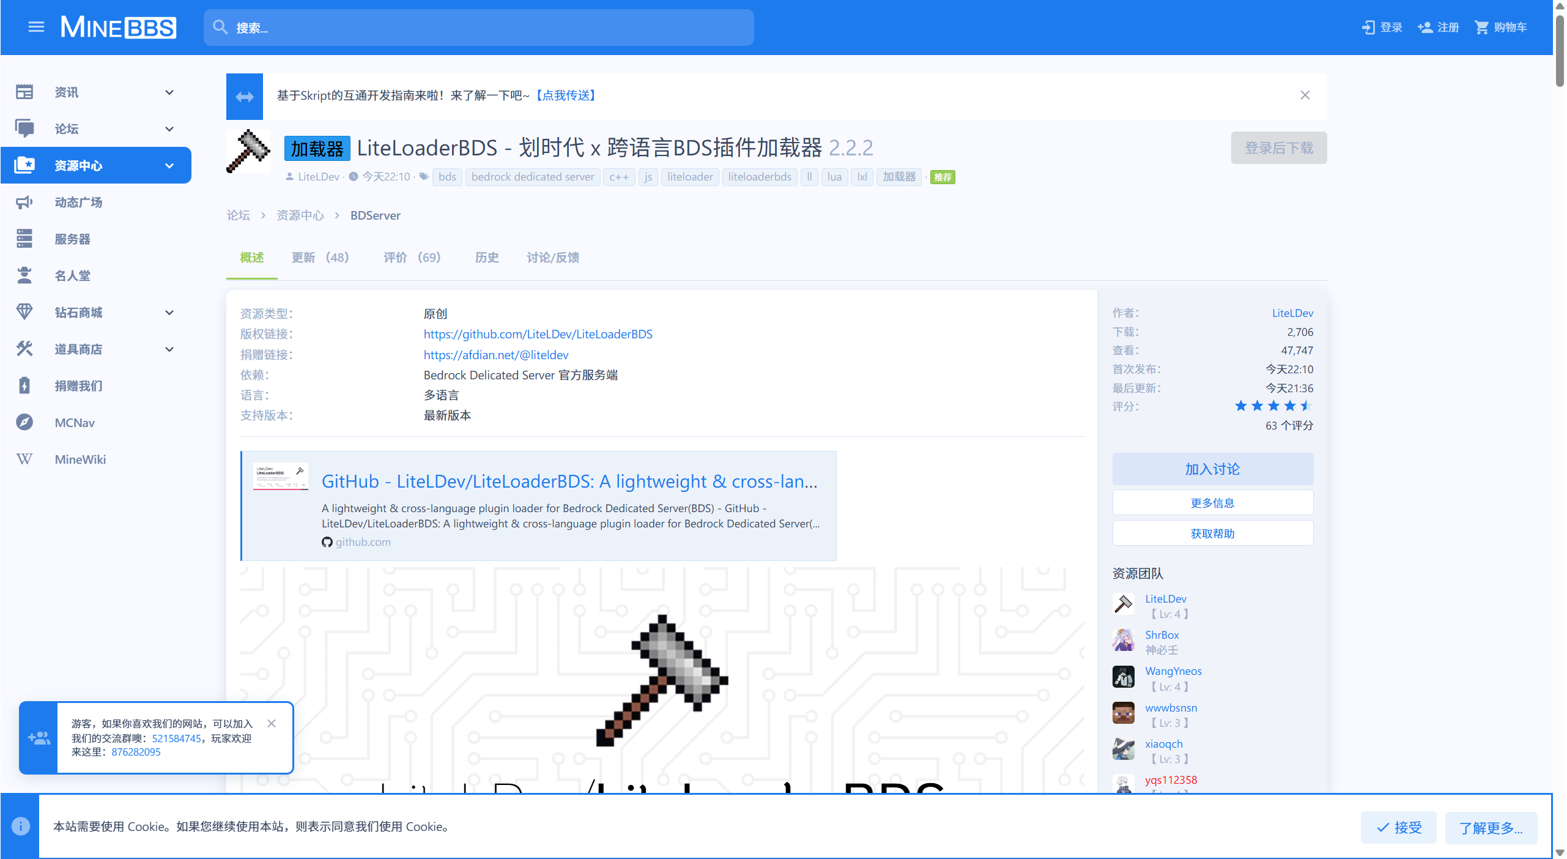Click the 了解更多 cookie button
The width and height of the screenshot is (1567, 859).
click(x=1491, y=828)
